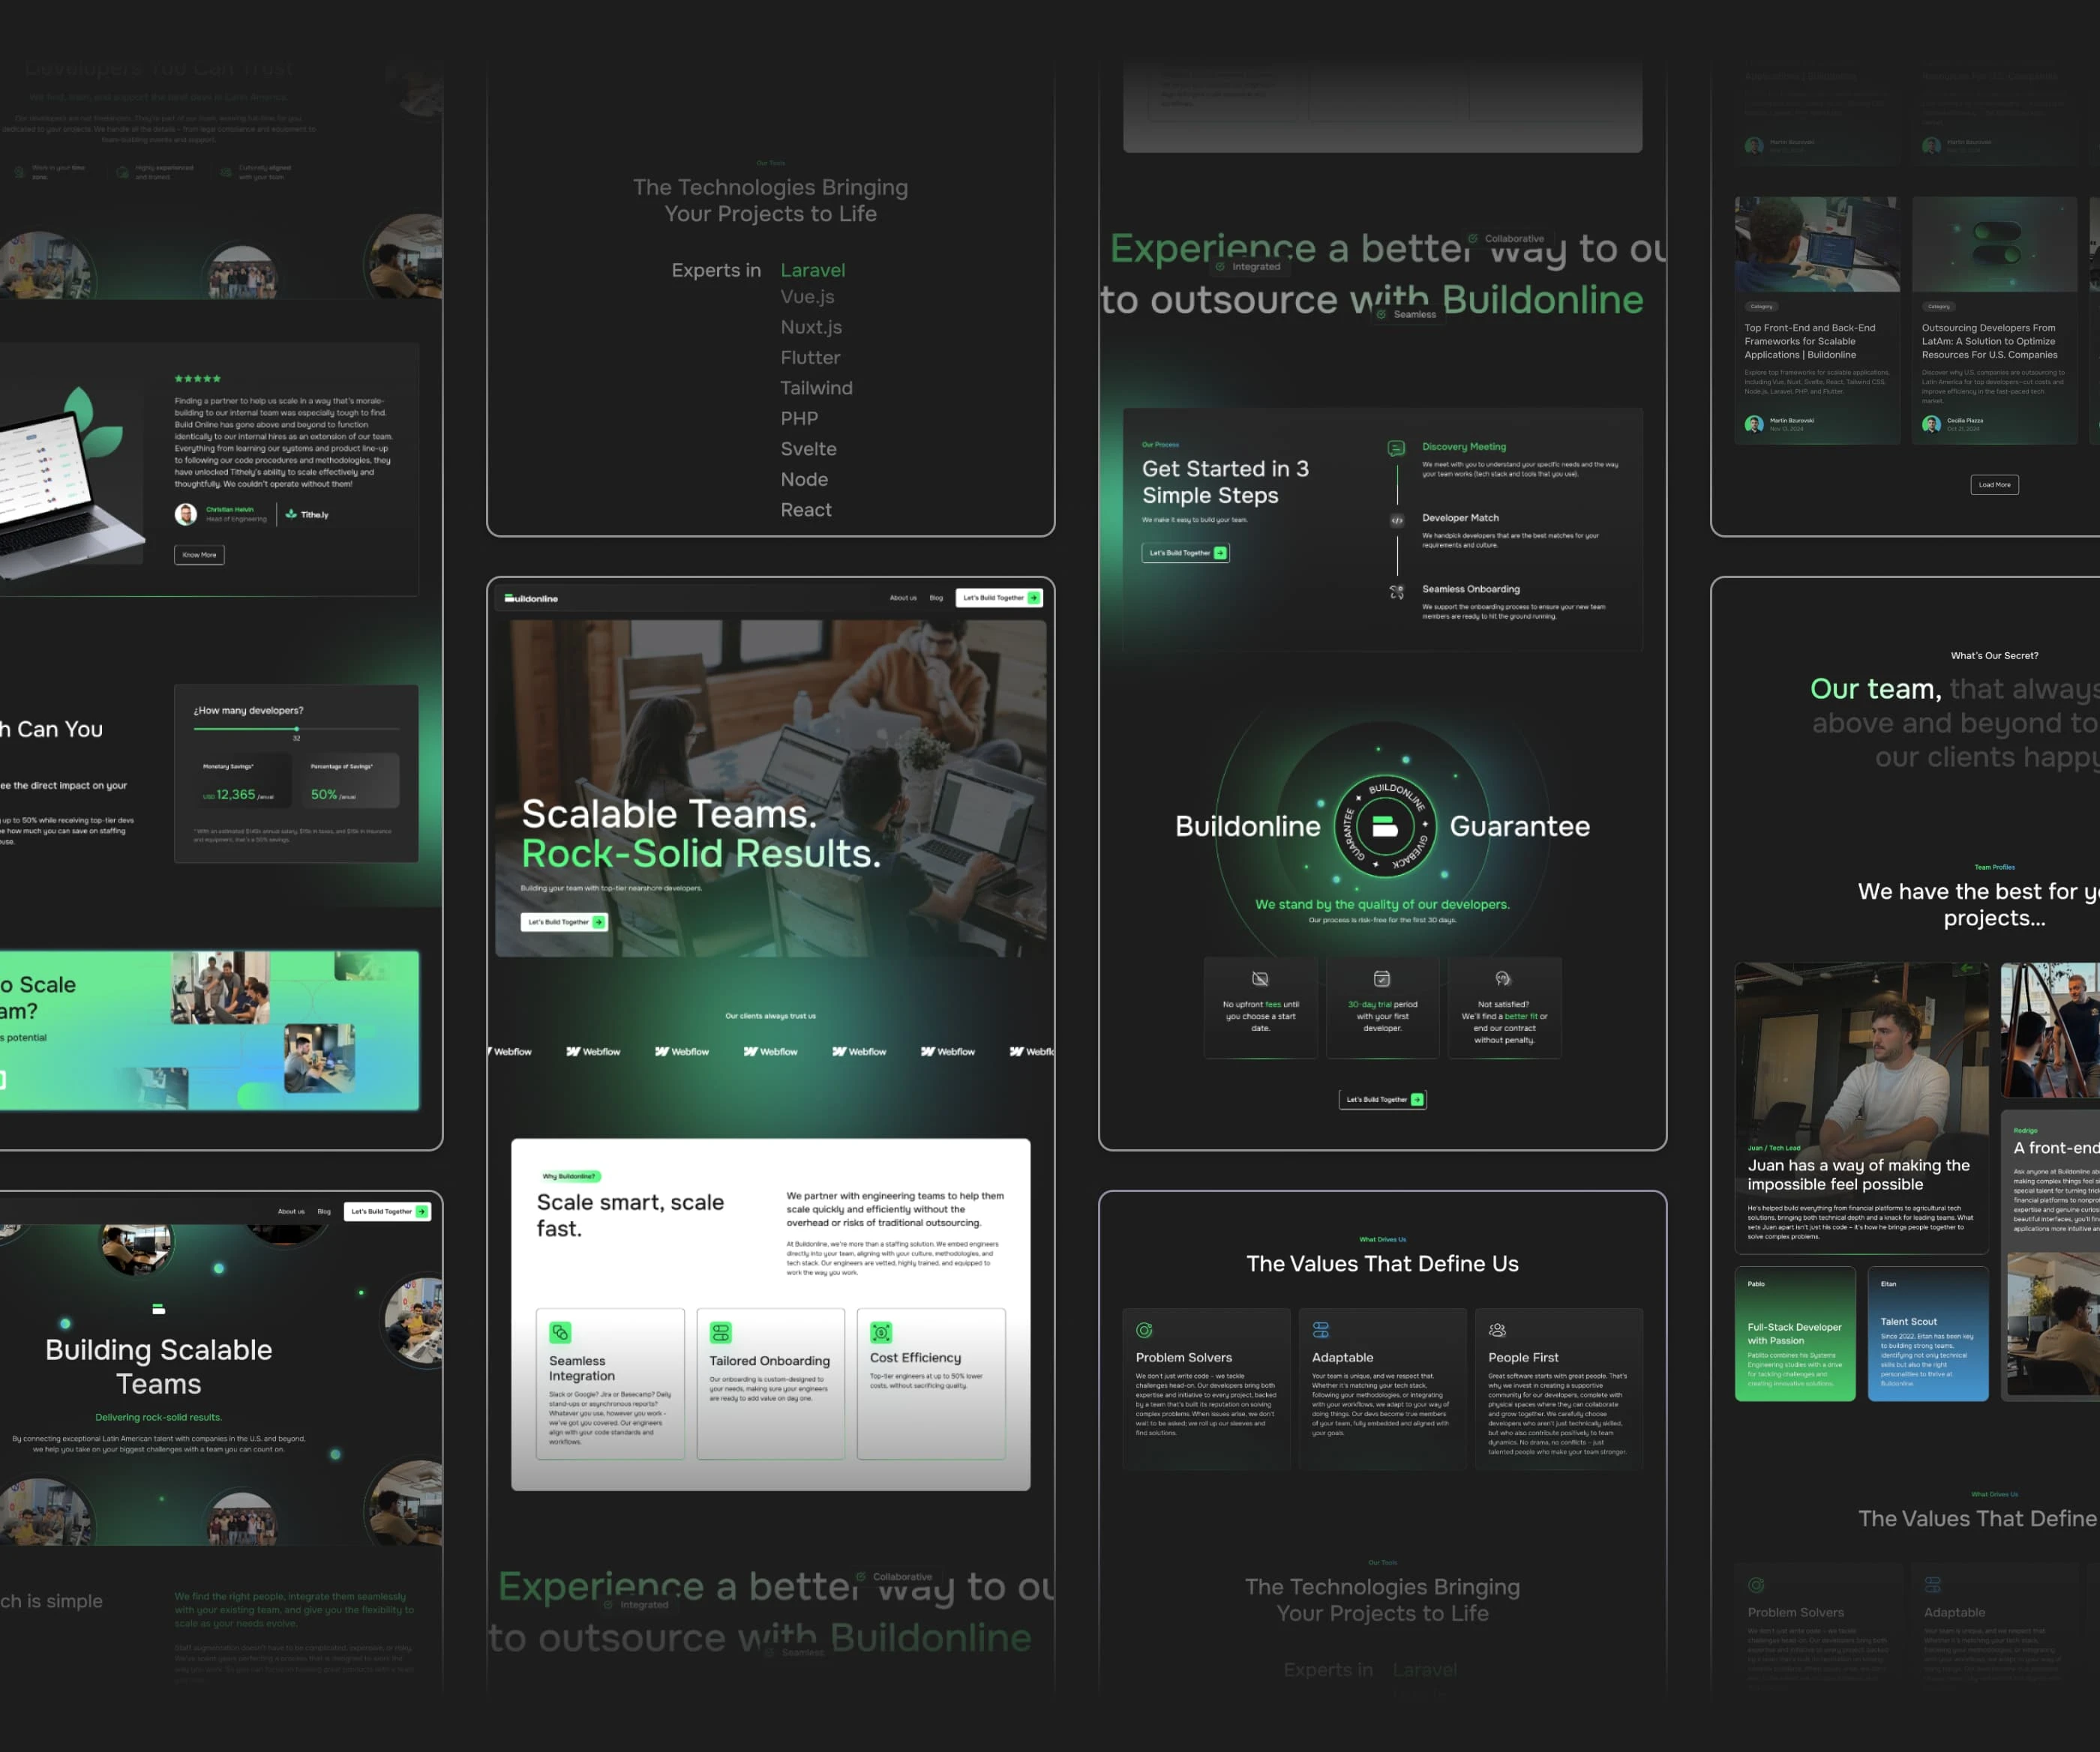Click the 'Scale smart, scale fast.' heading

click(x=630, y=1215)
